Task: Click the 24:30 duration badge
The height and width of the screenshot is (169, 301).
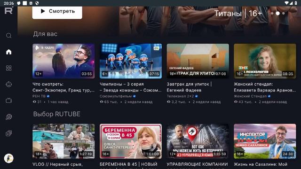Action: click(288, 154)
